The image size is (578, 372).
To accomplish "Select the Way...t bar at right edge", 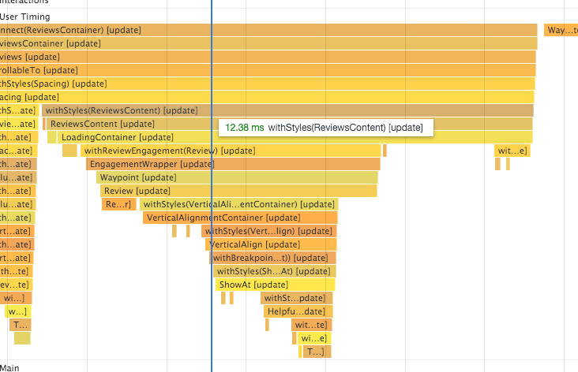I will 561,30.
